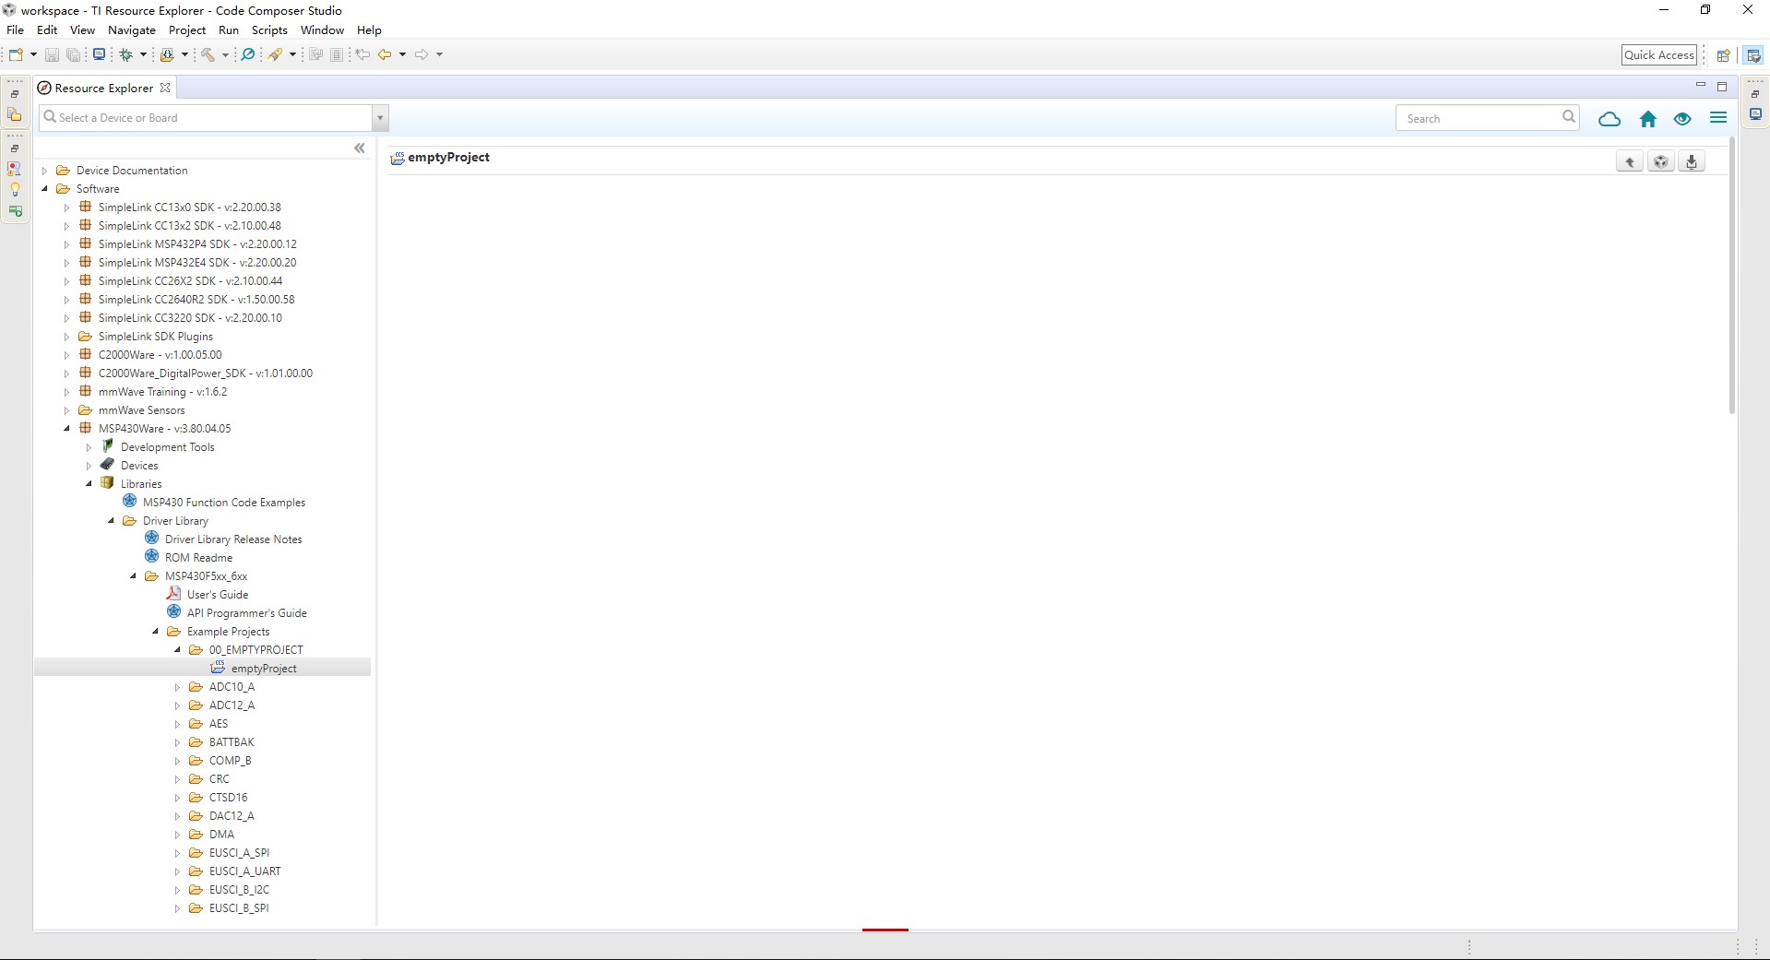Open the Window menu
The width and height of the screenshot is (1770, 960).
coord(322,30)
